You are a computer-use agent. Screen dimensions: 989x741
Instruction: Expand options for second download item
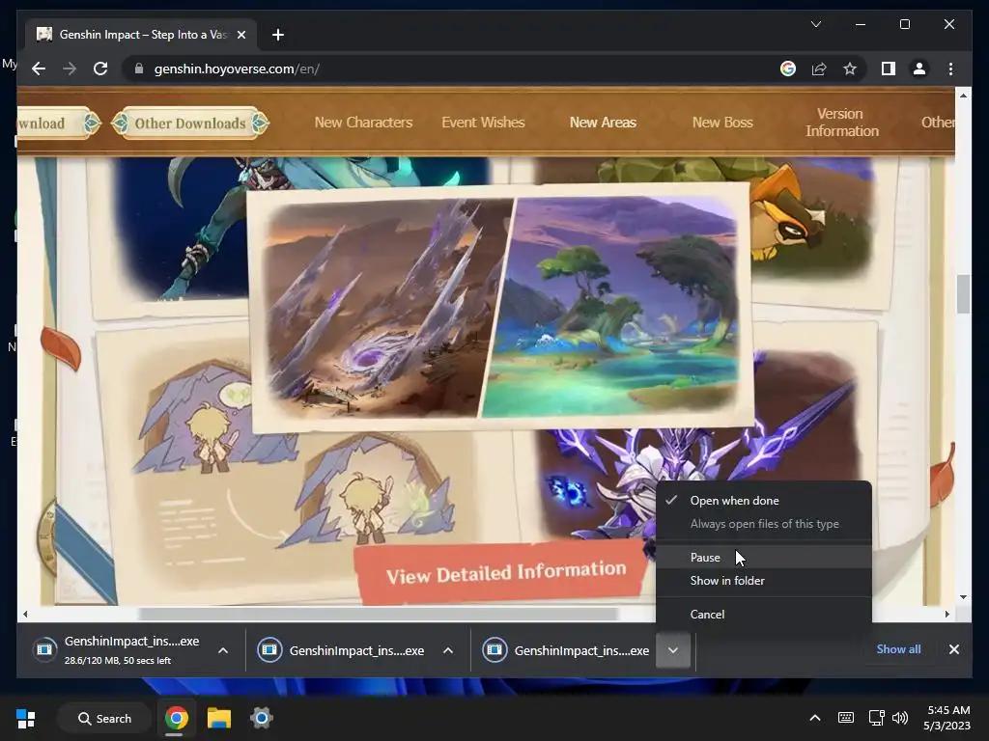[x=448, y=650]
